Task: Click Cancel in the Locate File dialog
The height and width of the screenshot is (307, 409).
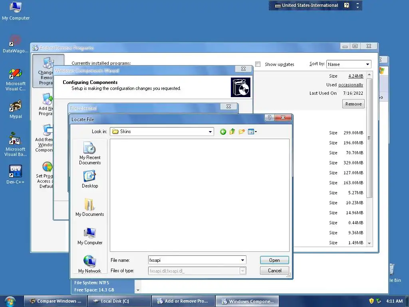Action: pyautogui.click(x=274, y=271)
